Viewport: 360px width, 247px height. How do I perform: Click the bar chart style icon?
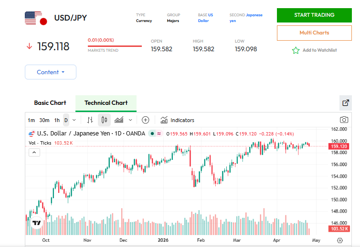click(x=90, y=120)
